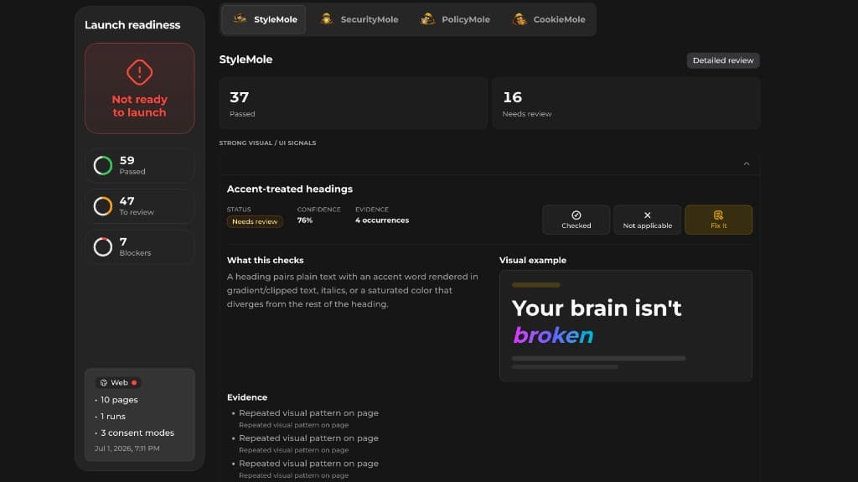Click the Web globe icon
Image resolution: width=858 pixels, height=482 pixels.
103,383
